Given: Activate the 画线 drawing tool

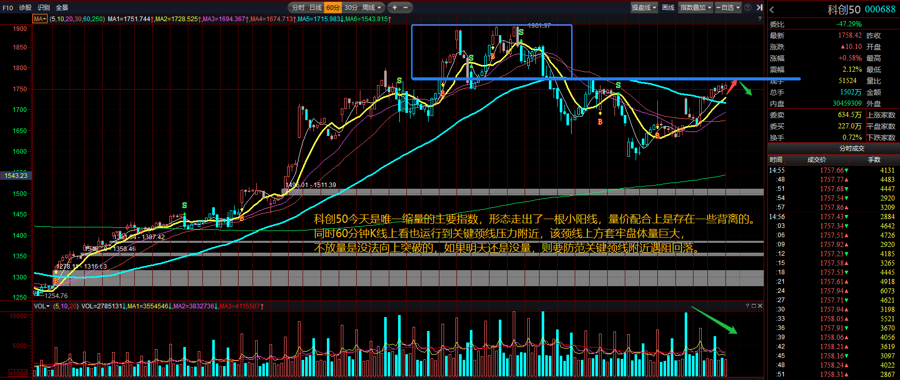Looking at the screenshot, I should [668, 8].
